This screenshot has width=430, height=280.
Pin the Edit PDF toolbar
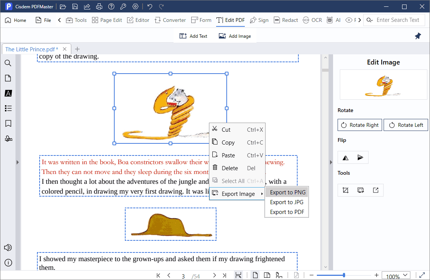418,36
